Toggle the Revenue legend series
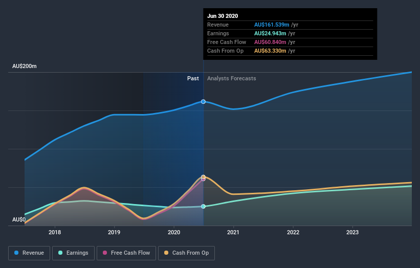This screenshot has height=268, width=420. [29, 253]
